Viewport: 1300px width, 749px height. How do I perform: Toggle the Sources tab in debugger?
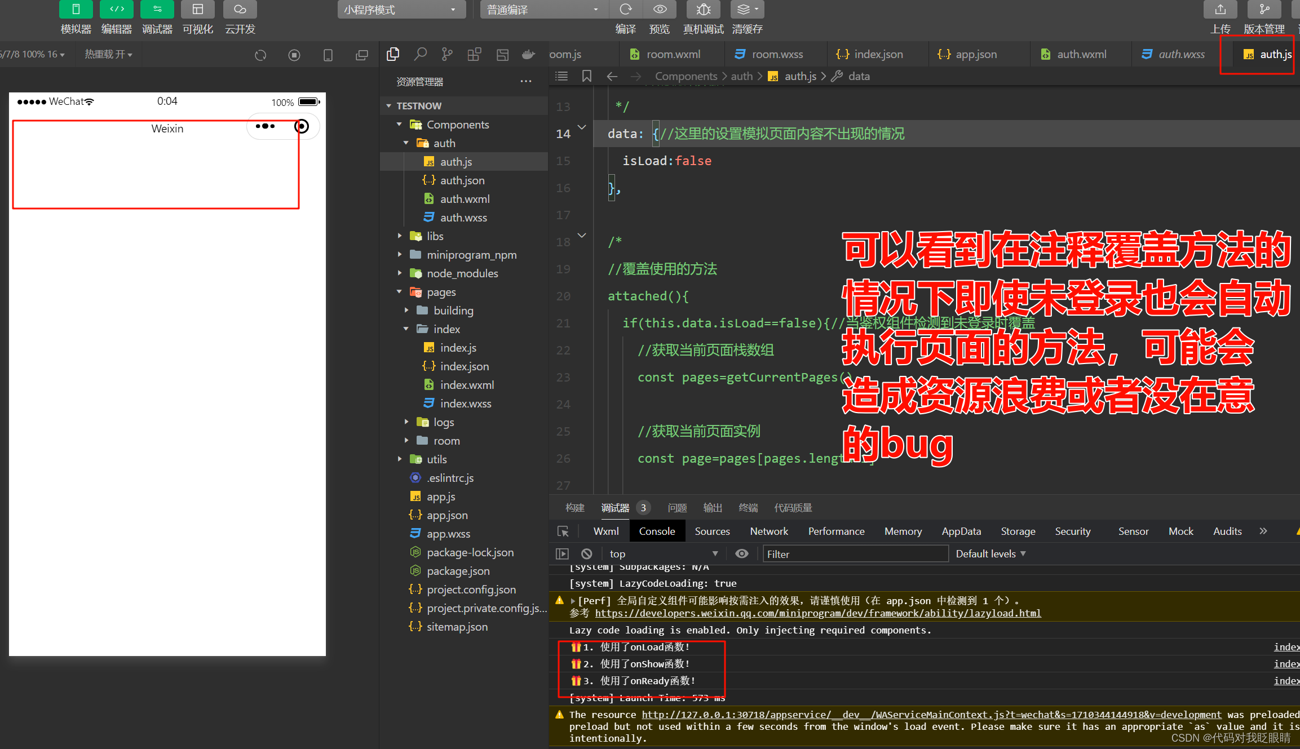711,530
